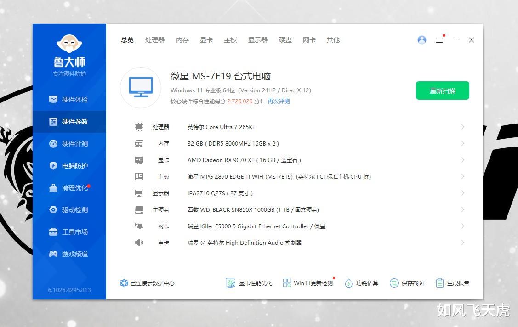This screenshot has height=327, width=518.
Task: Minimize the 鲁大师 window
Action: click(455, 40)
